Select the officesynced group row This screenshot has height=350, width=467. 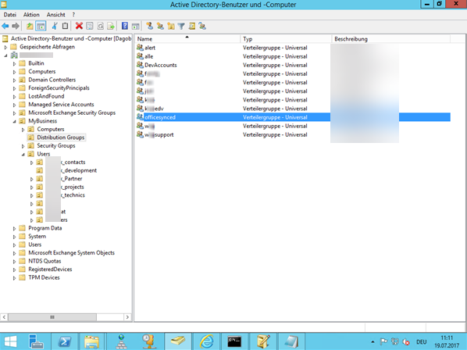point(293,117)
